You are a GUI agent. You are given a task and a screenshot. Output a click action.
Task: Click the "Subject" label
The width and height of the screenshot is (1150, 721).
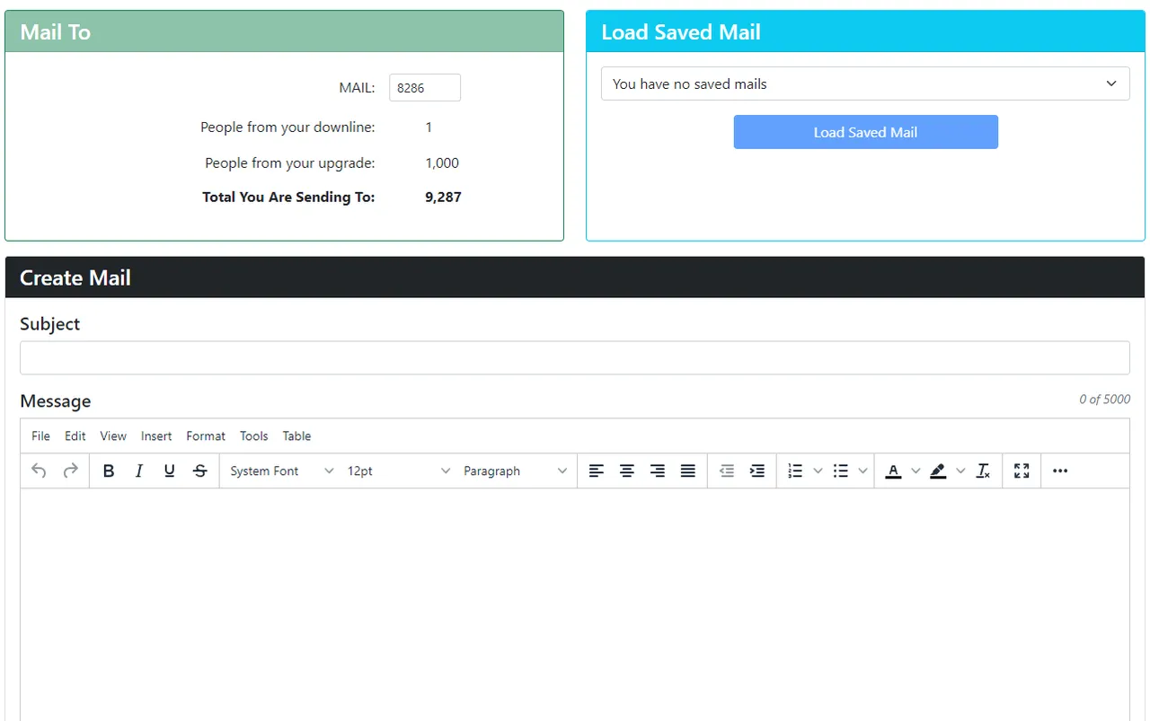(50, 324)
